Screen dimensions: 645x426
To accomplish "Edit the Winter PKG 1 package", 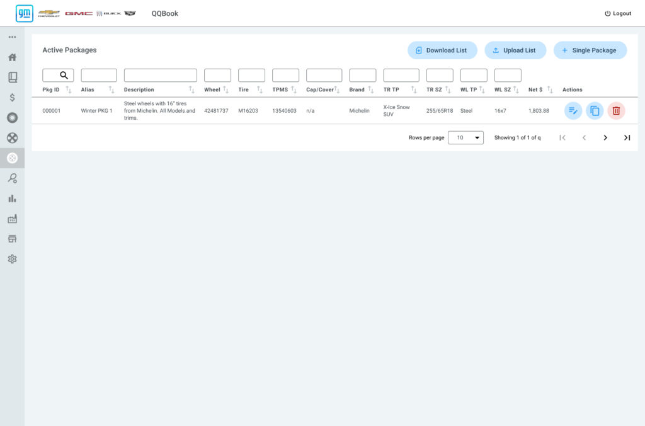I will tap(573, 111).
